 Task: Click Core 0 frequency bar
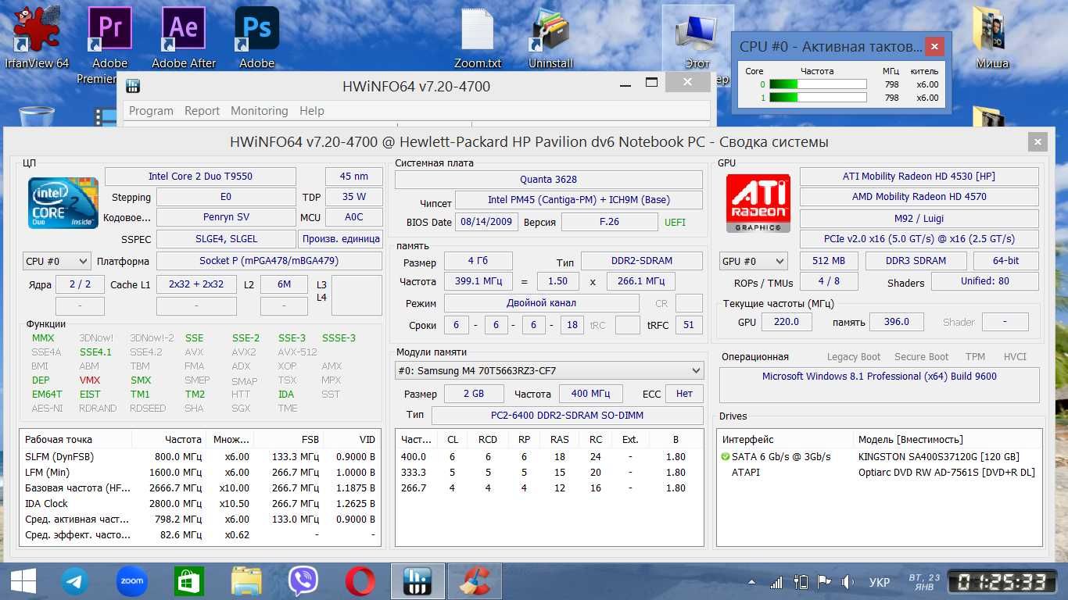coord(818,84)
